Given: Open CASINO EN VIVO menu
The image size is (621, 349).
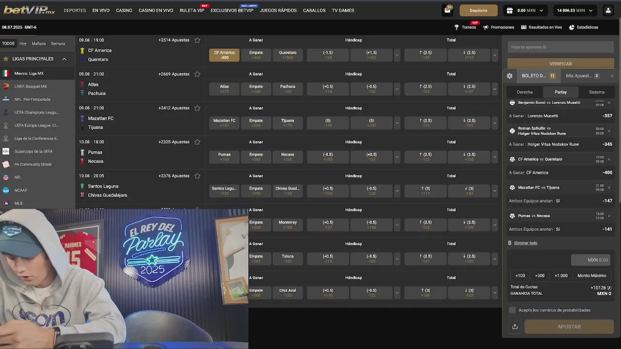Looking at the screenshot, I should tap(156, 10).
